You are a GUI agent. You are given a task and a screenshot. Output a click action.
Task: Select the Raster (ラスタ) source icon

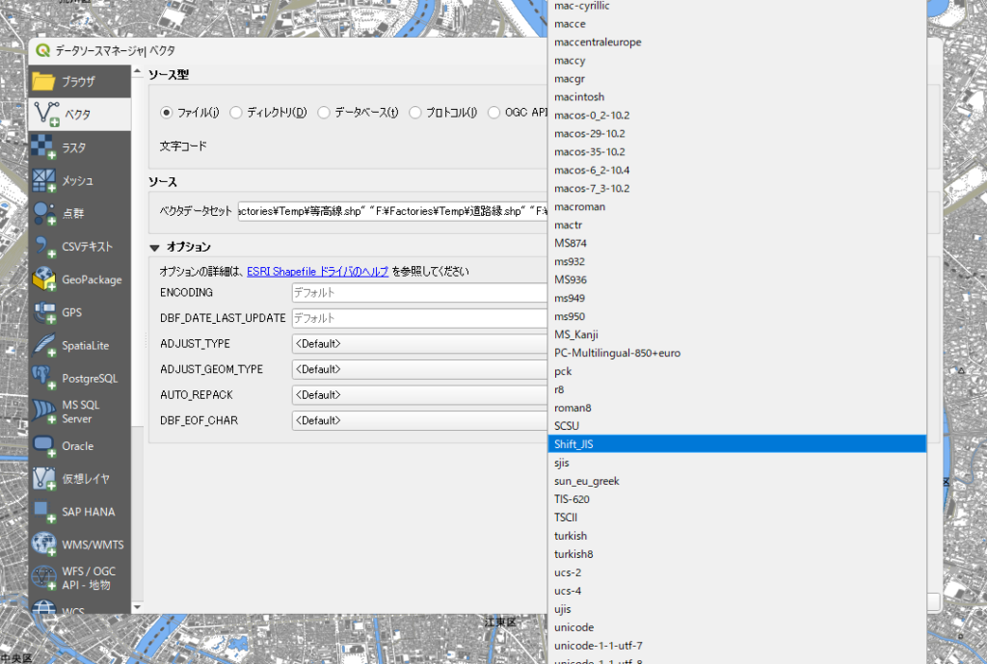(x=44, y=146)
